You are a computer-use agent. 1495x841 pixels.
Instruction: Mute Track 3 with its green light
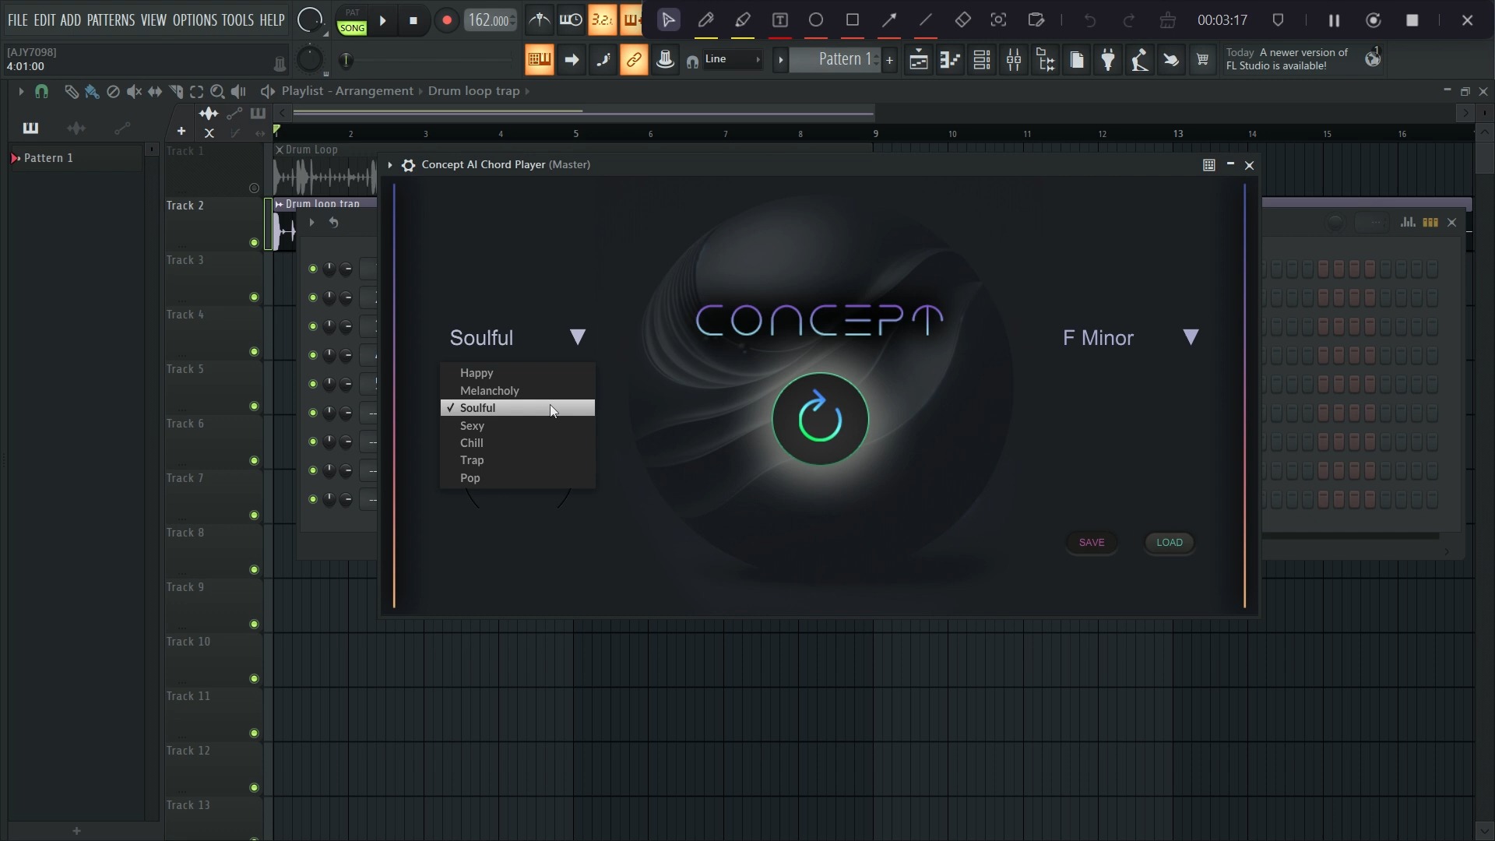[x=254, y=297]
